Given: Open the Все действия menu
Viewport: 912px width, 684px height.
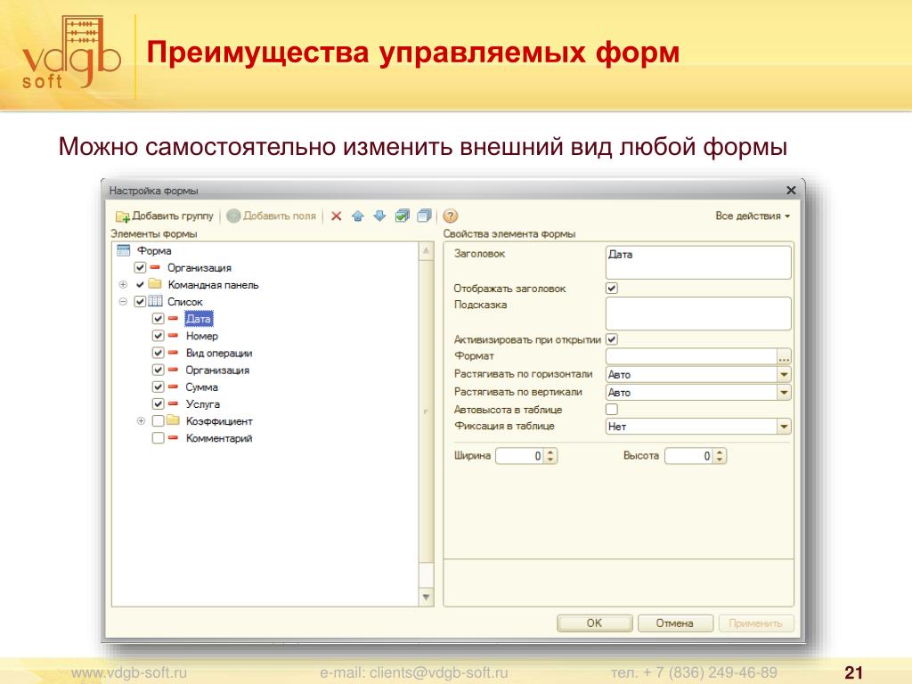Looking at the screenshot, I should pos(753,216).
